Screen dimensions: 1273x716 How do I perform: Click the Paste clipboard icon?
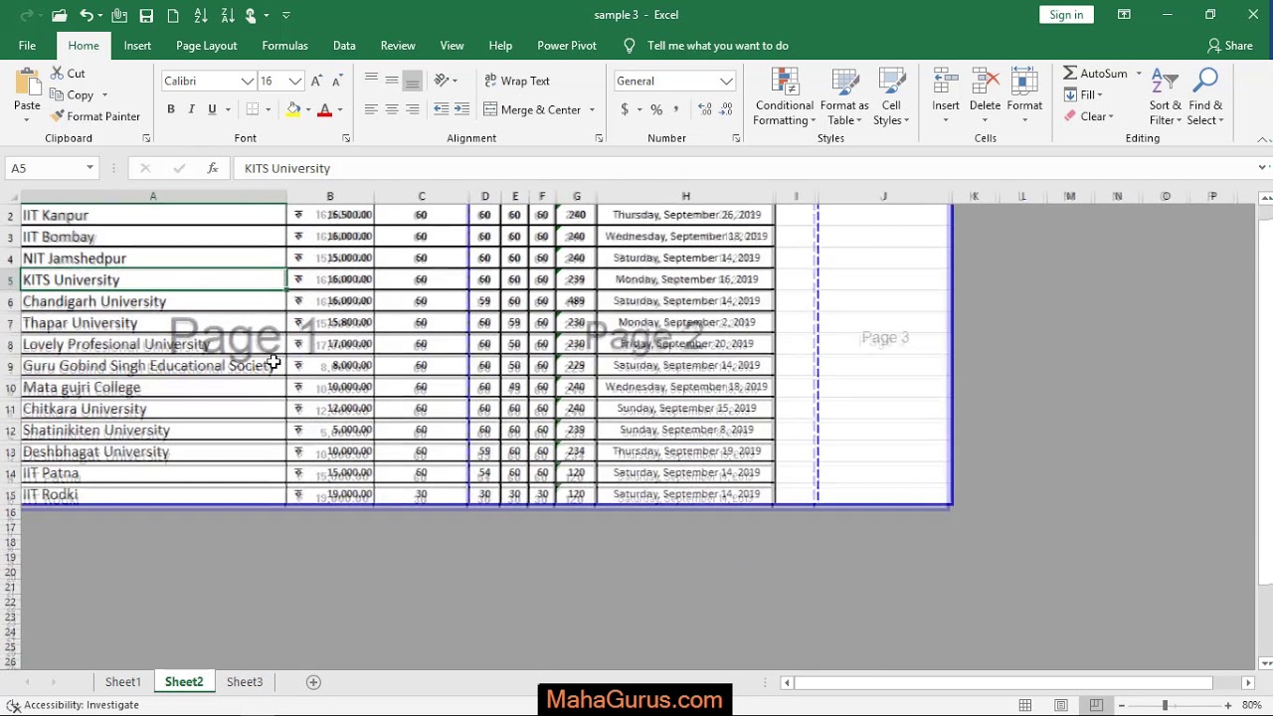pyautogui.click(x=27, y=83)
